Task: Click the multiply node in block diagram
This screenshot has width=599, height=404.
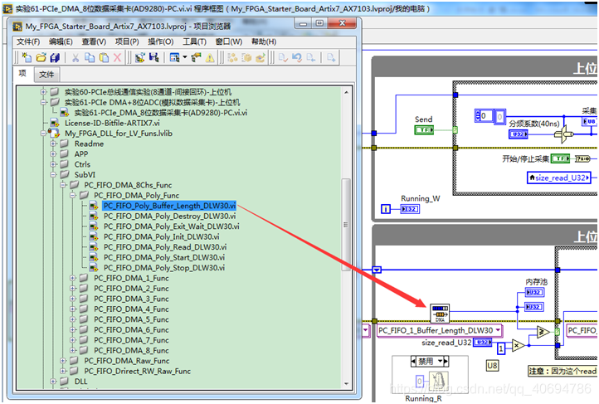Action: coord(518,344)
